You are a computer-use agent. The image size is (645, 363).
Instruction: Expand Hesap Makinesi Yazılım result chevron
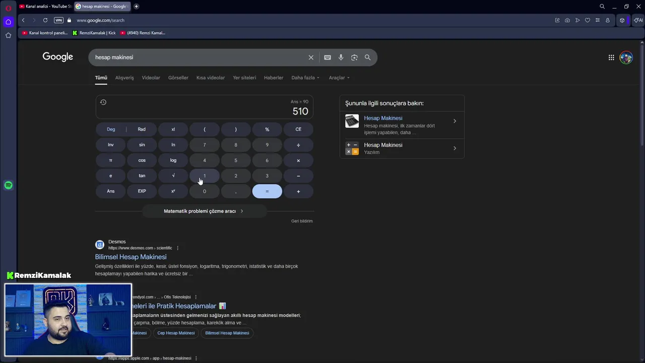click(455, 148)
